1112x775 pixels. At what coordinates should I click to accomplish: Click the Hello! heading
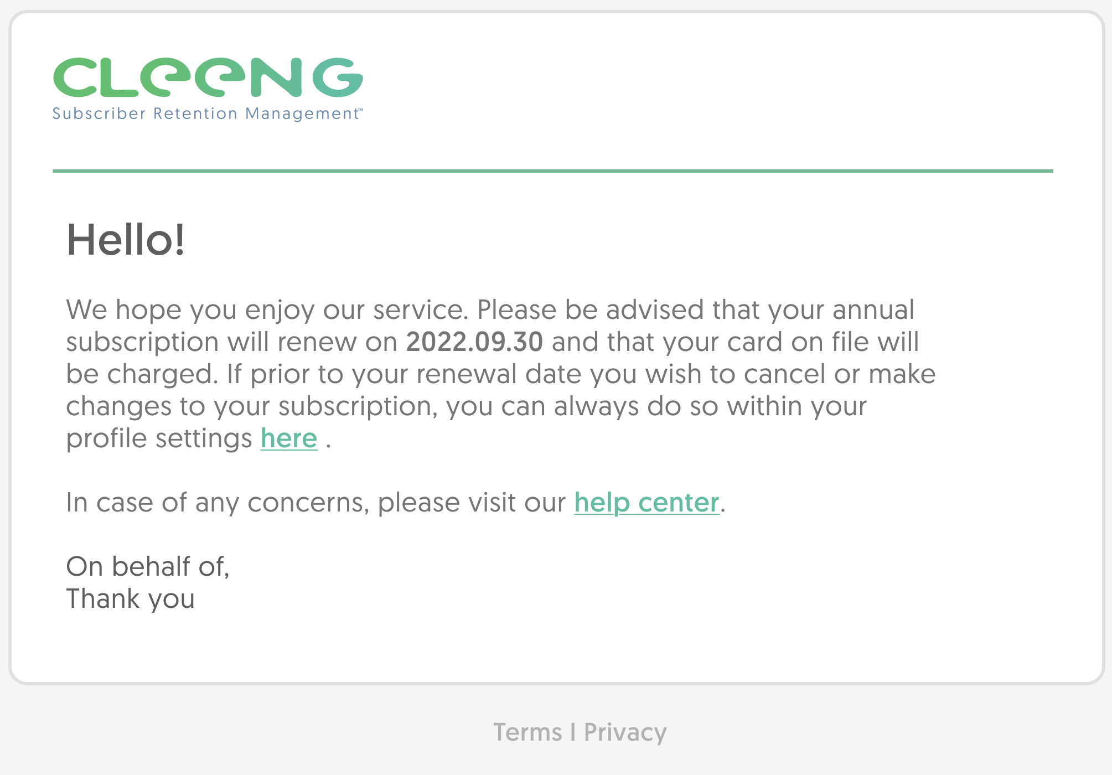pyautogui.click(x=126, y=240)
